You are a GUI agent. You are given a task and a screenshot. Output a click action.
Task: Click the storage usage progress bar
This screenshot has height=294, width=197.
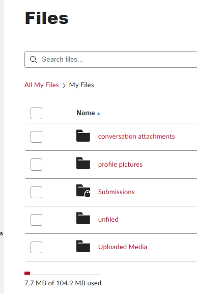coord(63,273)
